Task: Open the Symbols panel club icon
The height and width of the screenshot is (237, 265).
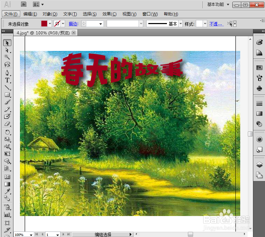Action: (x=259, y=88)
